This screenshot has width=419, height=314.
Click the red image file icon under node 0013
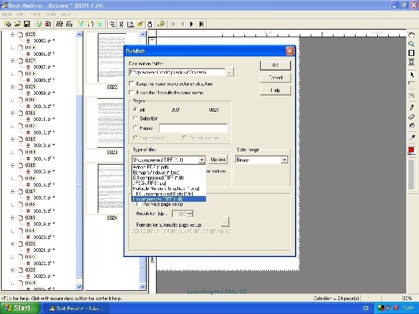[28, 145]
